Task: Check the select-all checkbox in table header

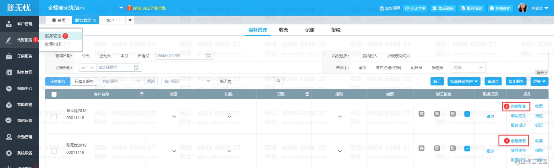Action: [54, 94]
